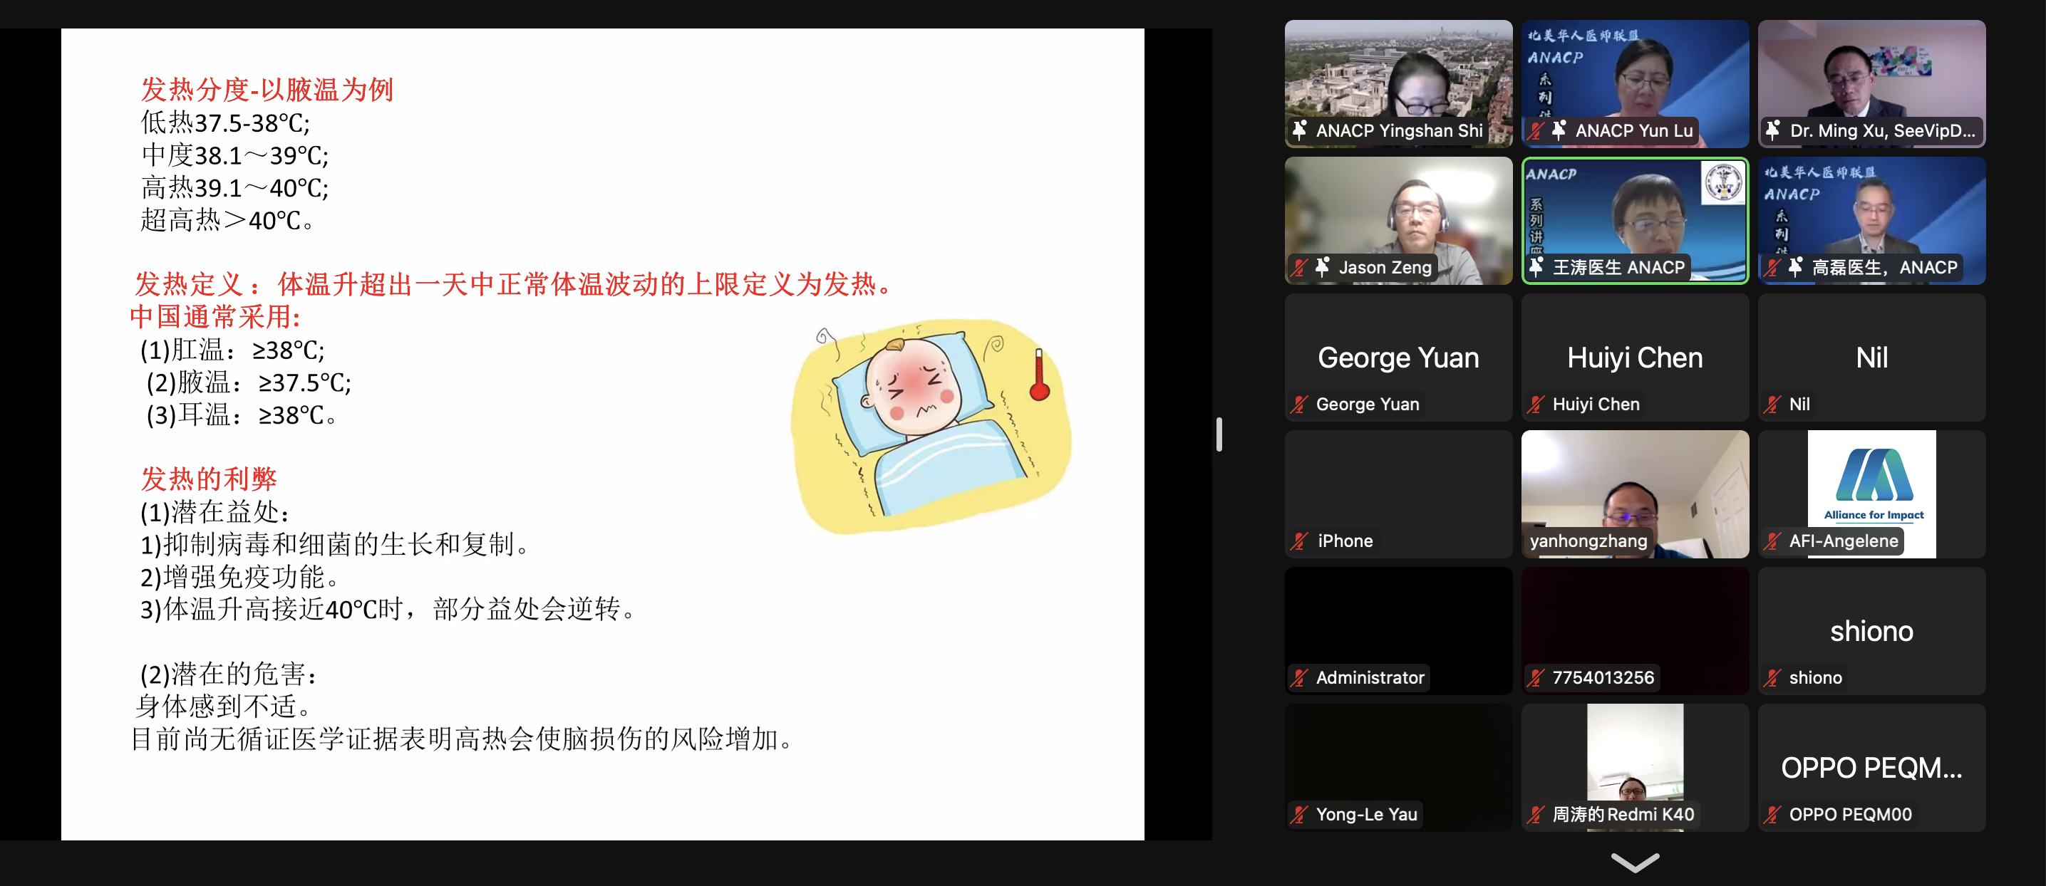Click muted mic icon on iPhone participant

(x=1299, y=541)
